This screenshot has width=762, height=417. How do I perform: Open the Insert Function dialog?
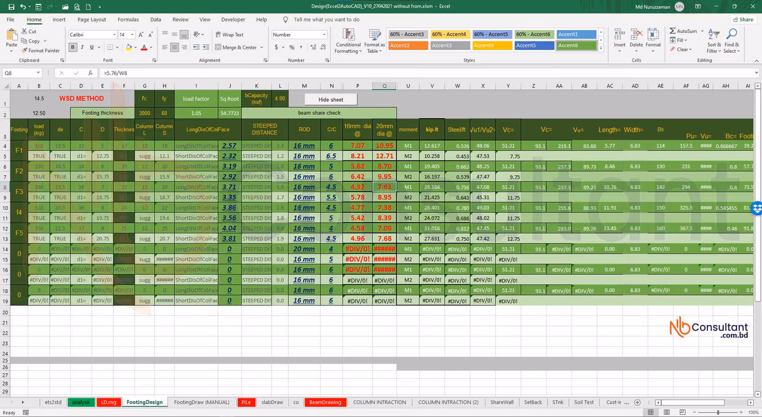[90, 73]
